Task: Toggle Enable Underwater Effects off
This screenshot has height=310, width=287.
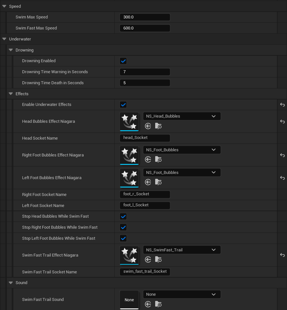Action: click(x=123, y=104)
